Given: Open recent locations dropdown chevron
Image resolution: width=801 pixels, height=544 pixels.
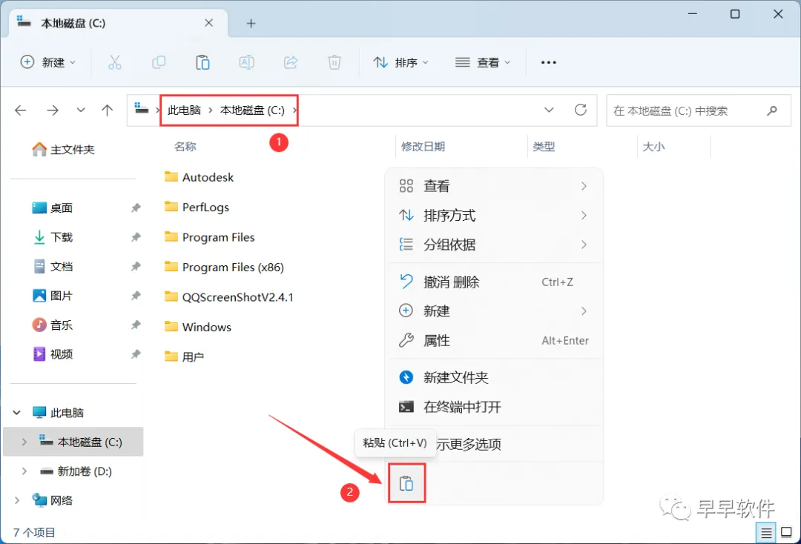Looking at the screenshot, I should 81,110.
